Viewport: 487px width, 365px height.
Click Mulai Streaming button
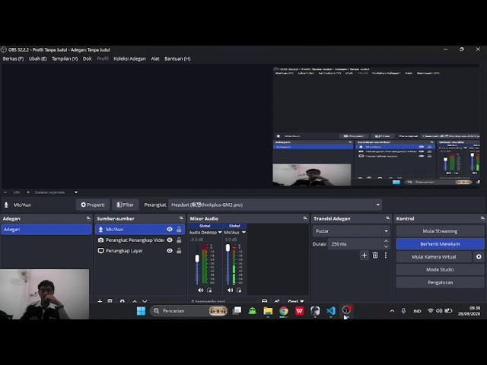coord(440,231)
